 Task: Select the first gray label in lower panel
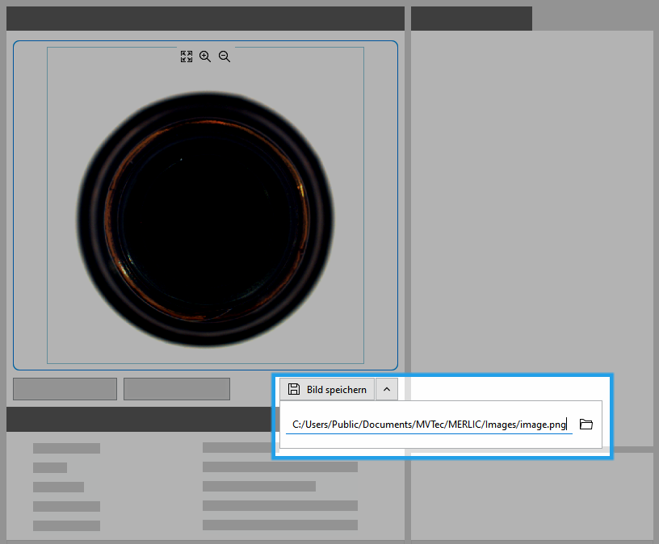pyautogui.click(x=66, y=448)
